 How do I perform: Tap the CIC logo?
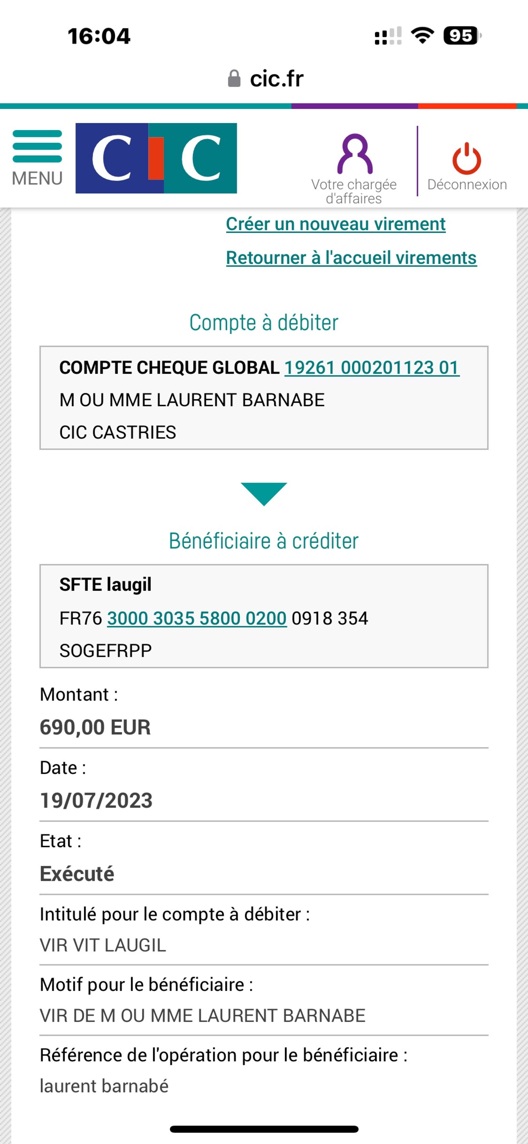click(156, 158)
